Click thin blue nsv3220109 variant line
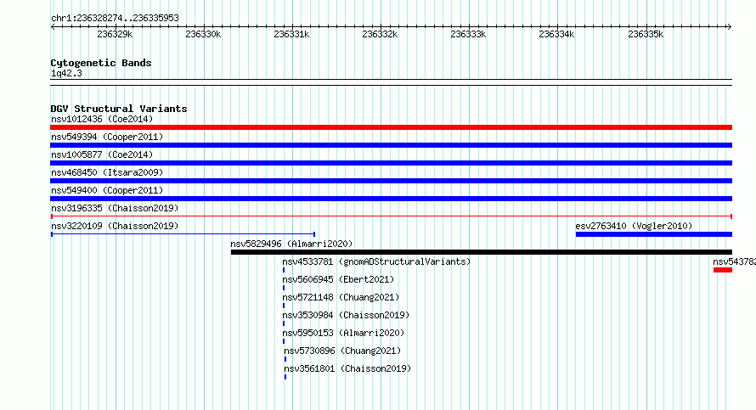This screenshot has height=410, width=756. pyautogui.click(x=183, y=234)
